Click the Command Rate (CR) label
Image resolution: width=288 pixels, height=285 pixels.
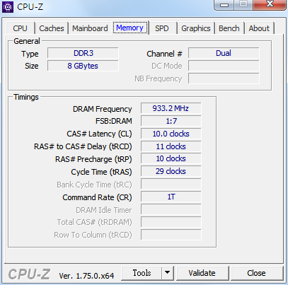point(97,197)
